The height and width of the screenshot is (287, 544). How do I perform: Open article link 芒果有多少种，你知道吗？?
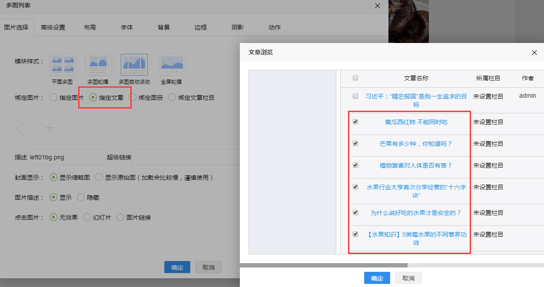[416, 144]
